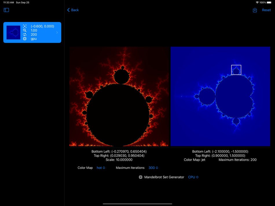Click the processor icon beside gpu
The image size is (275, 206).
pos(25,38)
